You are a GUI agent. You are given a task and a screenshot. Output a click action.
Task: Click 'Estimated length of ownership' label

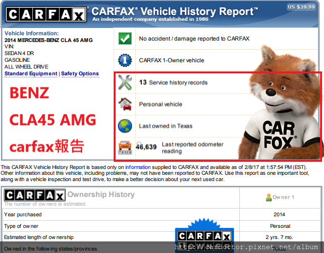tap(39, 238)
